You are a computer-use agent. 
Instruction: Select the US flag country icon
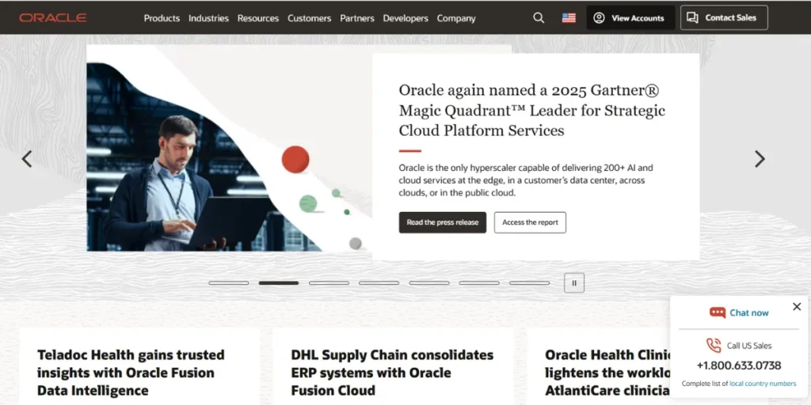point(569,17)
